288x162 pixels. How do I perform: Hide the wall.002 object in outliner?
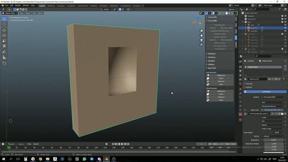pos(285,31)
